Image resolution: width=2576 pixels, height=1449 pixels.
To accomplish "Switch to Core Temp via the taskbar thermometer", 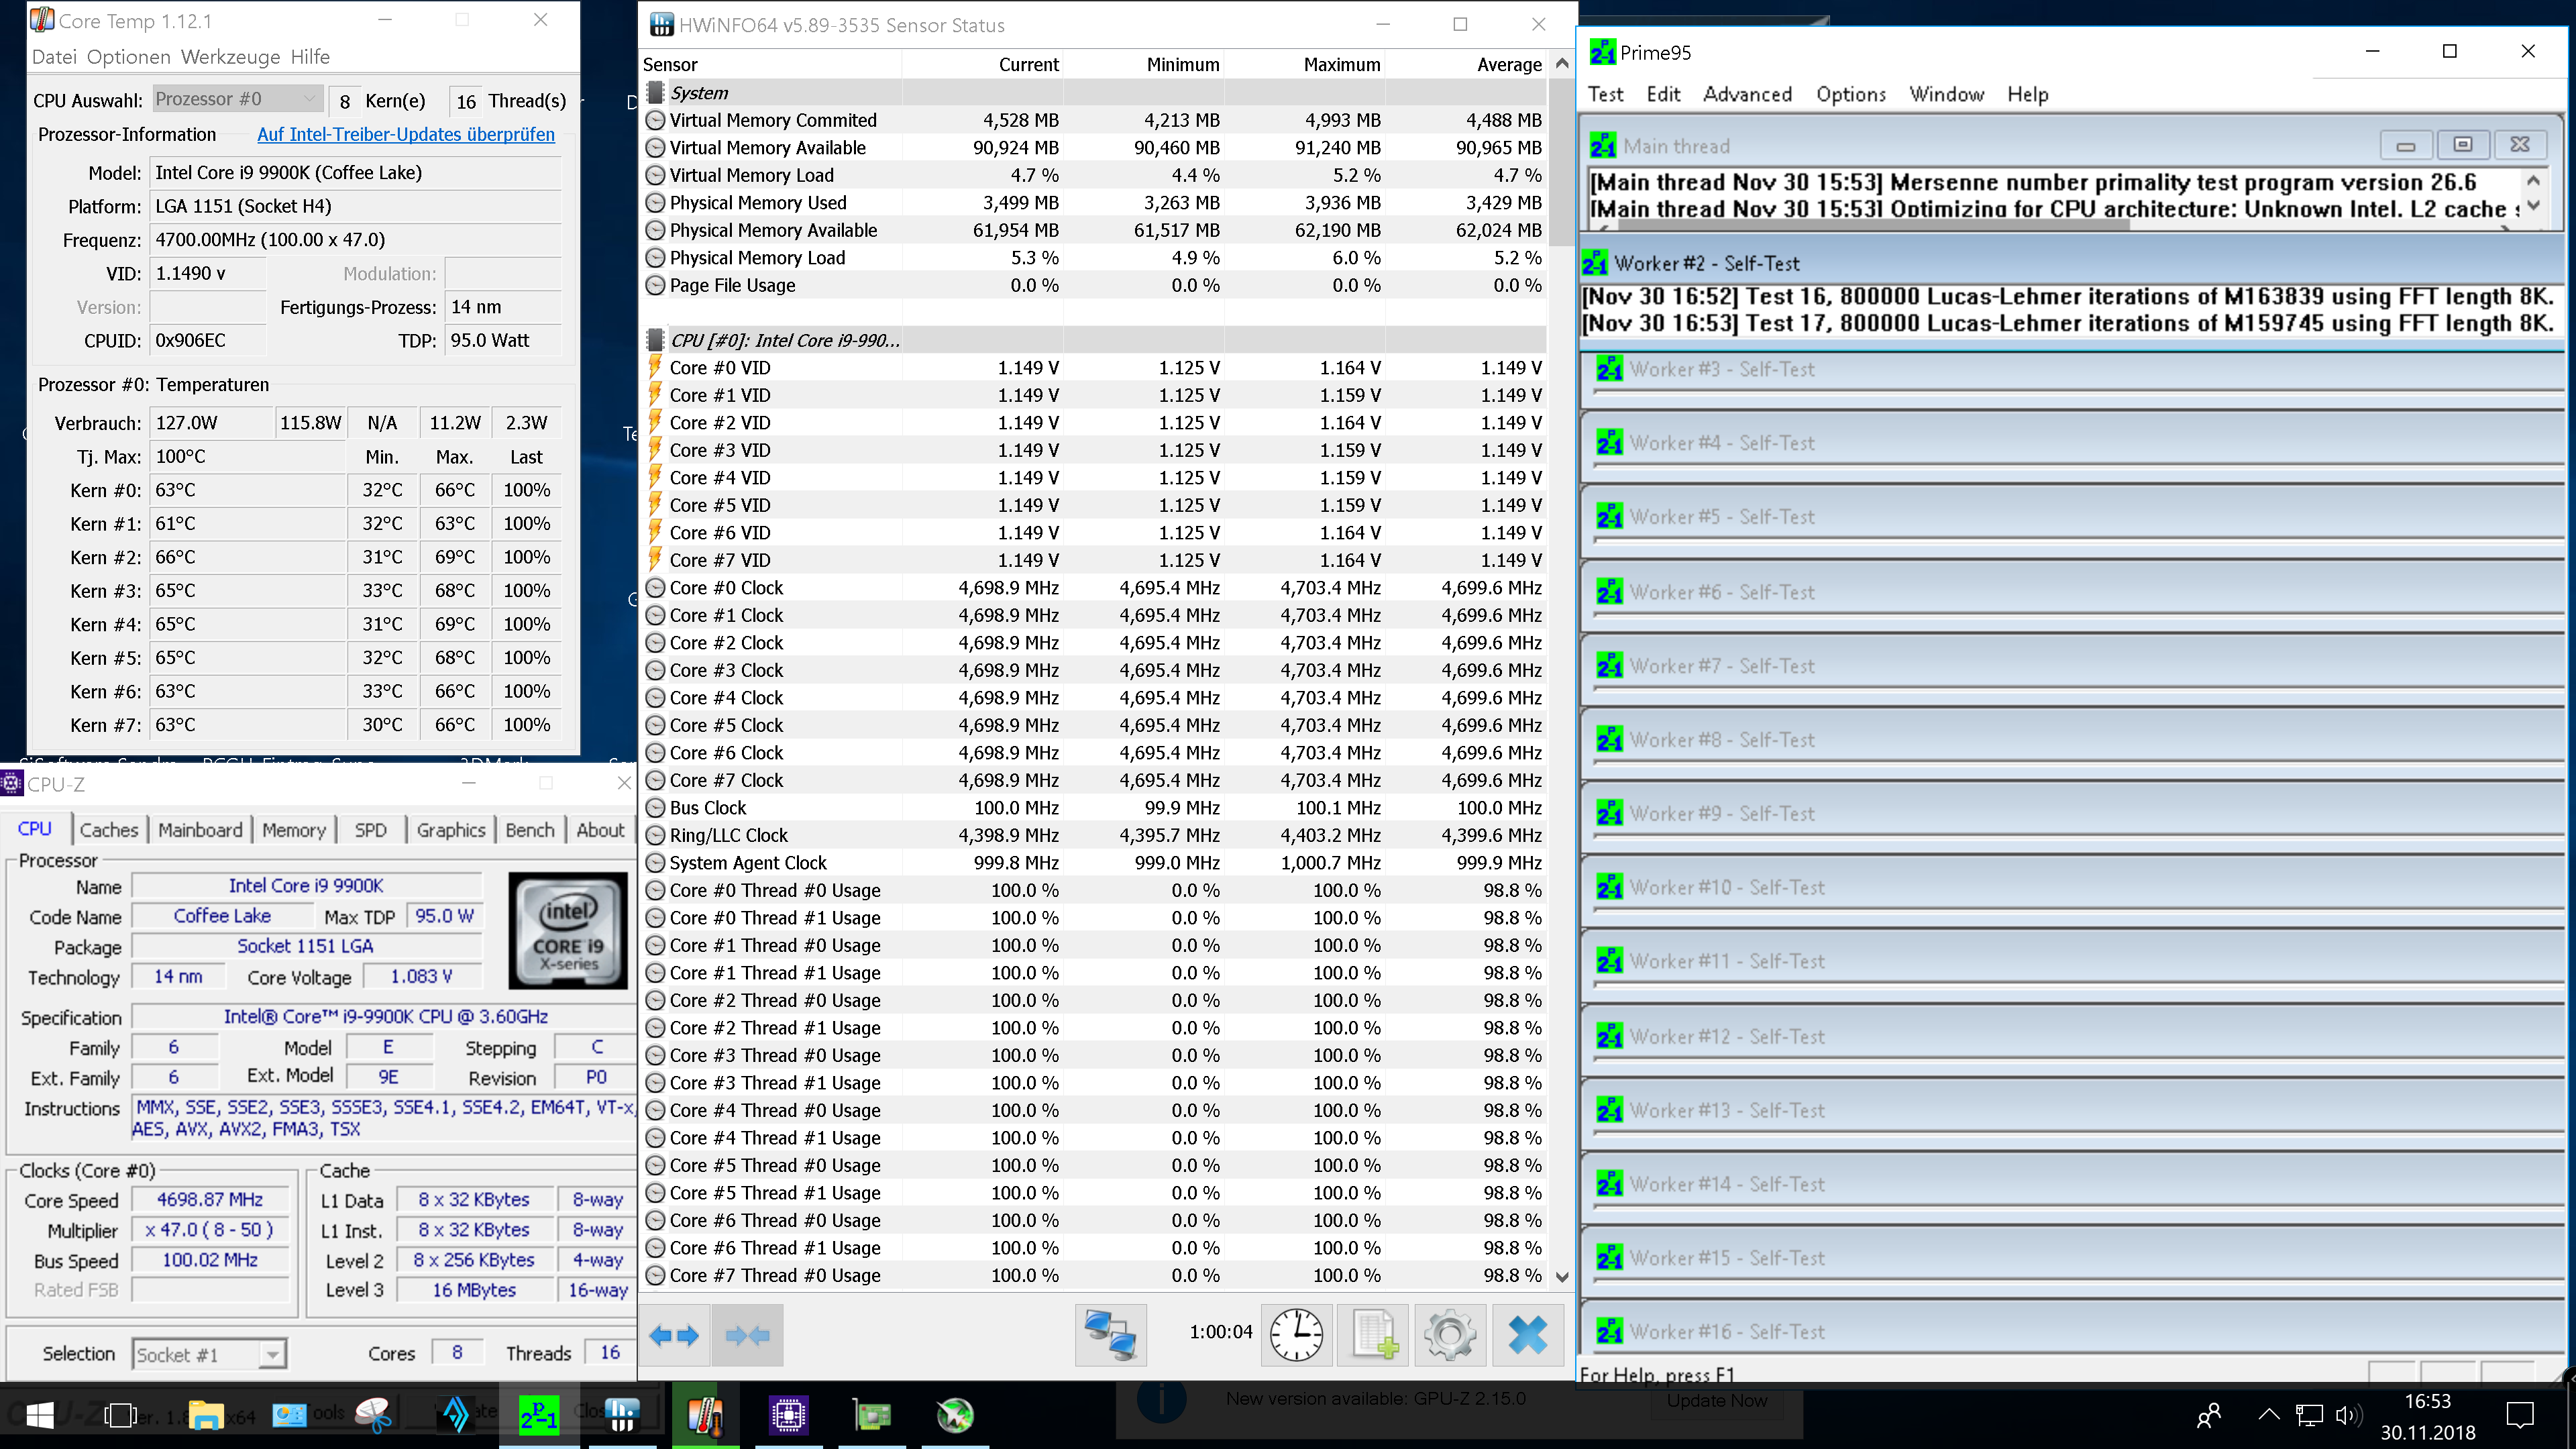I will pos(705,1415).
